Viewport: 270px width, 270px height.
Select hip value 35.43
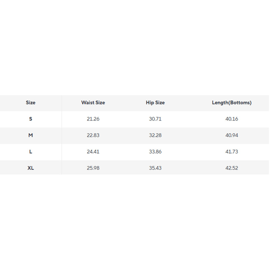(x=155, y=168)
